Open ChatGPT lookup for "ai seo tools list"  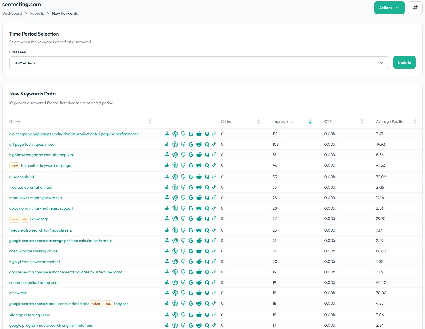point(175,177)
